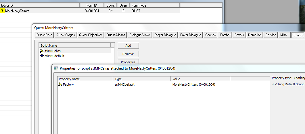Click the pencil icon beside Factory property

tap(60, 84)
